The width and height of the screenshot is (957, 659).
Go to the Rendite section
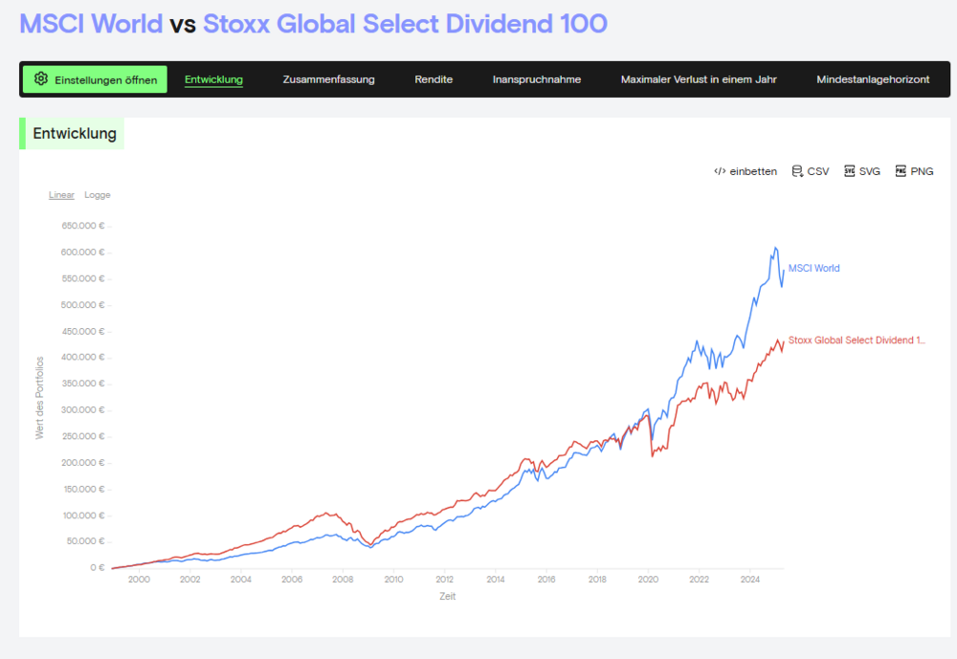pyautogui.click(x=434, y=79)
